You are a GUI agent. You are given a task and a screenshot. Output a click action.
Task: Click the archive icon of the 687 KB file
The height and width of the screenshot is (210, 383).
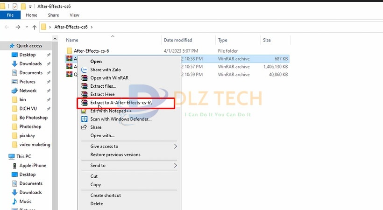(x=70, y=59)
